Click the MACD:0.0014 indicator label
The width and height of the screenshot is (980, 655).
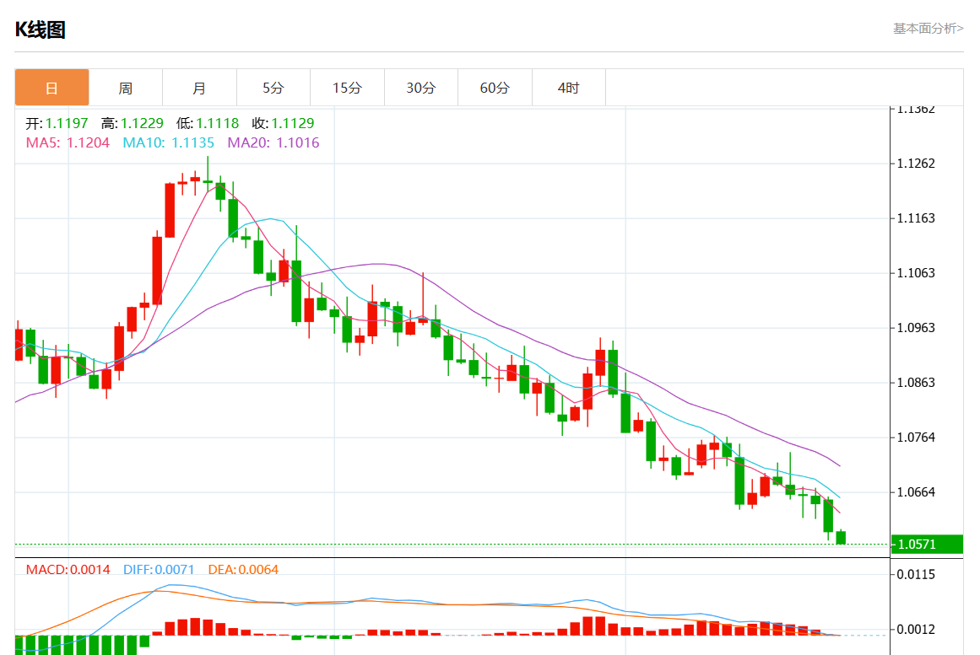click(68, 570)
